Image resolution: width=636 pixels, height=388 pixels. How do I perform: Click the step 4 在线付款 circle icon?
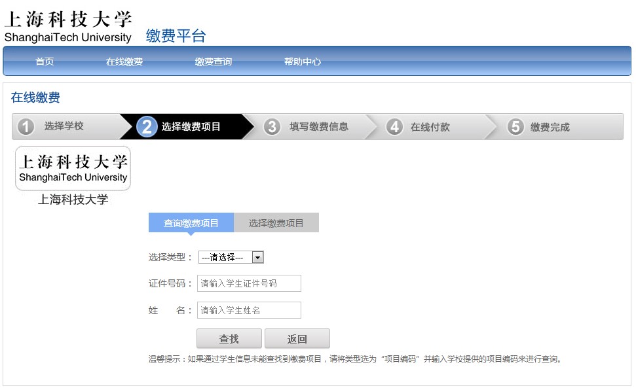(394, 126)
